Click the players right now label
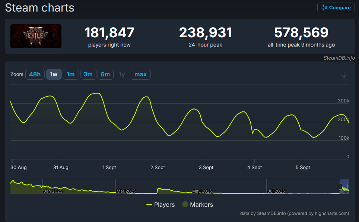Screen dimensions: 359x222 pos(109,45)
